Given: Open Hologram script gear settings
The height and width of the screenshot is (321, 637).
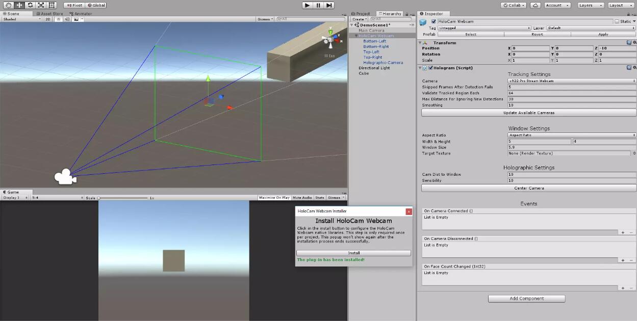Looking at the screenshot, I should (634, 68).
